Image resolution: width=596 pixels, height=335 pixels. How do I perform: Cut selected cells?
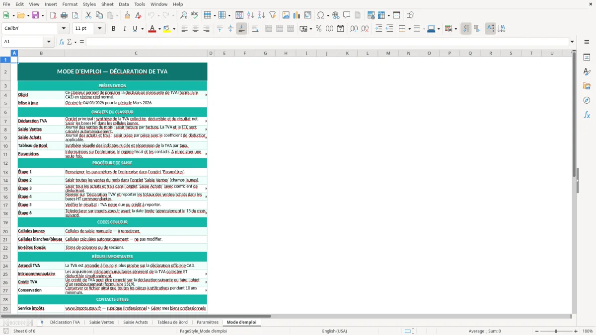click(88, 15)
